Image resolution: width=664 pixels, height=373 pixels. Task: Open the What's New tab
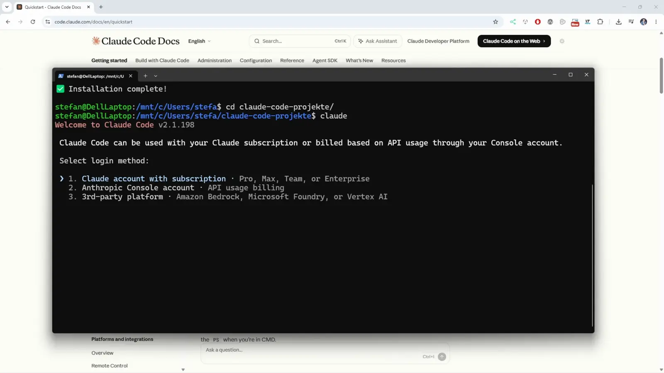click(359, 61)
